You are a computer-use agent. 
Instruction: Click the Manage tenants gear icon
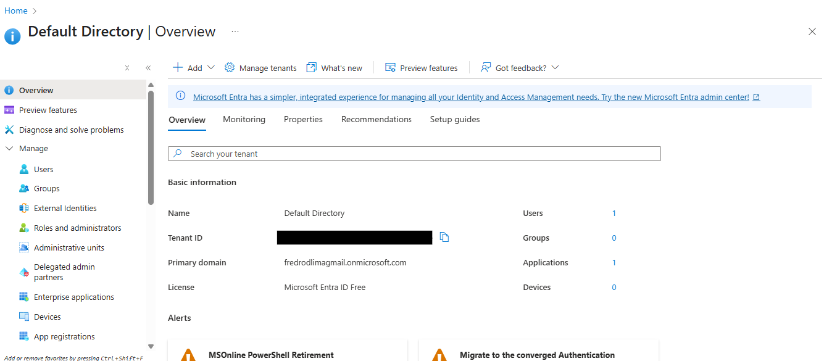(x=230, y=67)
